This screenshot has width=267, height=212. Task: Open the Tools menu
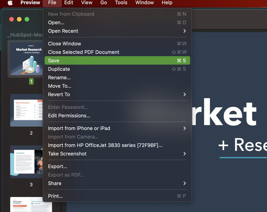(121, 3)
